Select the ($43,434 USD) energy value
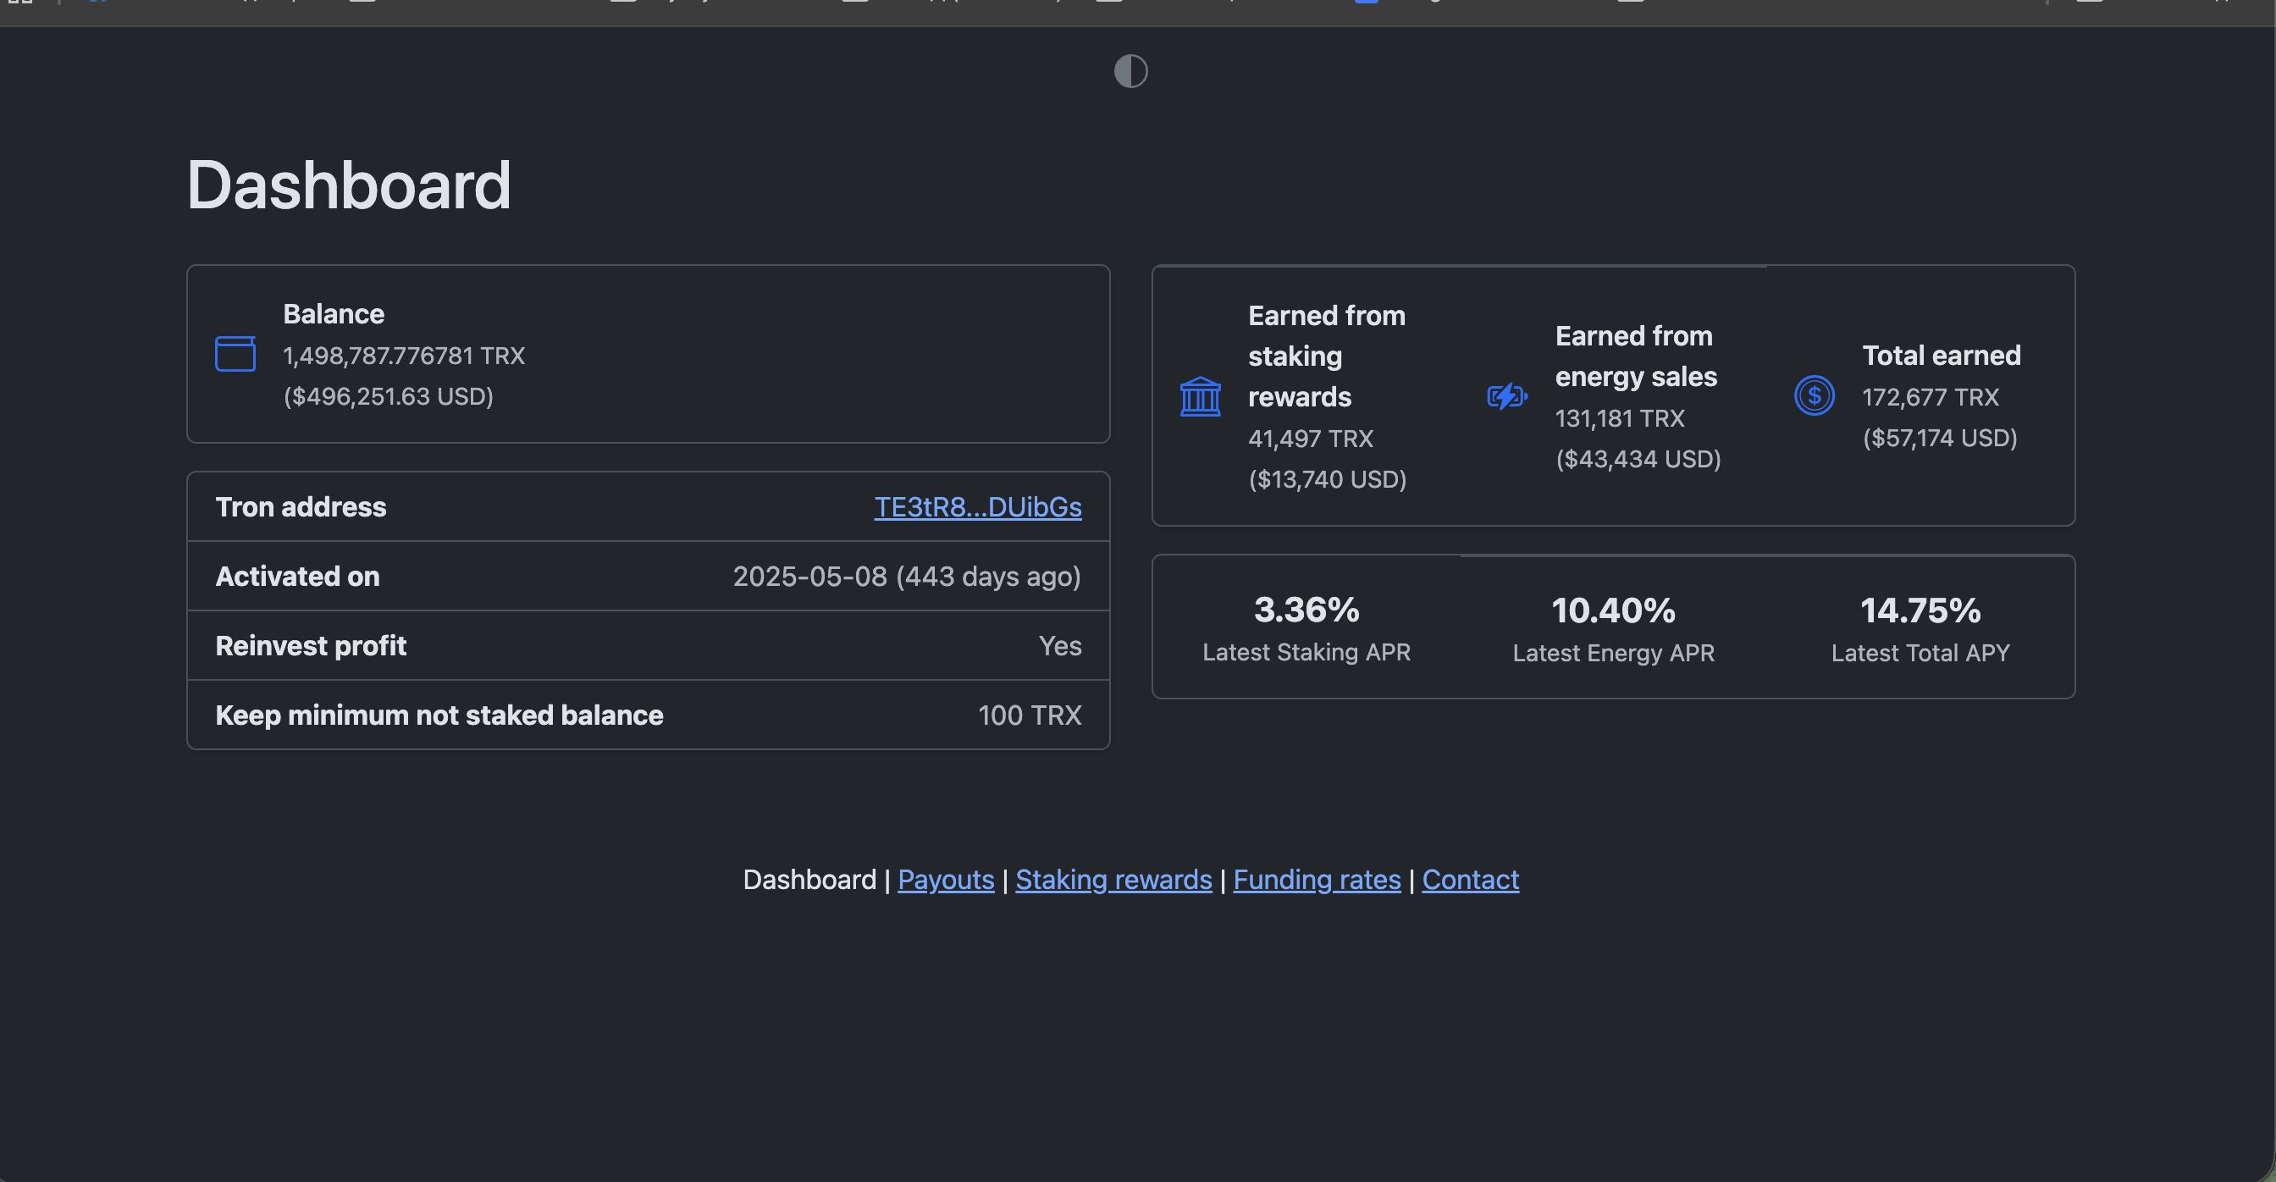The height and width of the screenshot is (1182, 2276). tap(1638, 460)
